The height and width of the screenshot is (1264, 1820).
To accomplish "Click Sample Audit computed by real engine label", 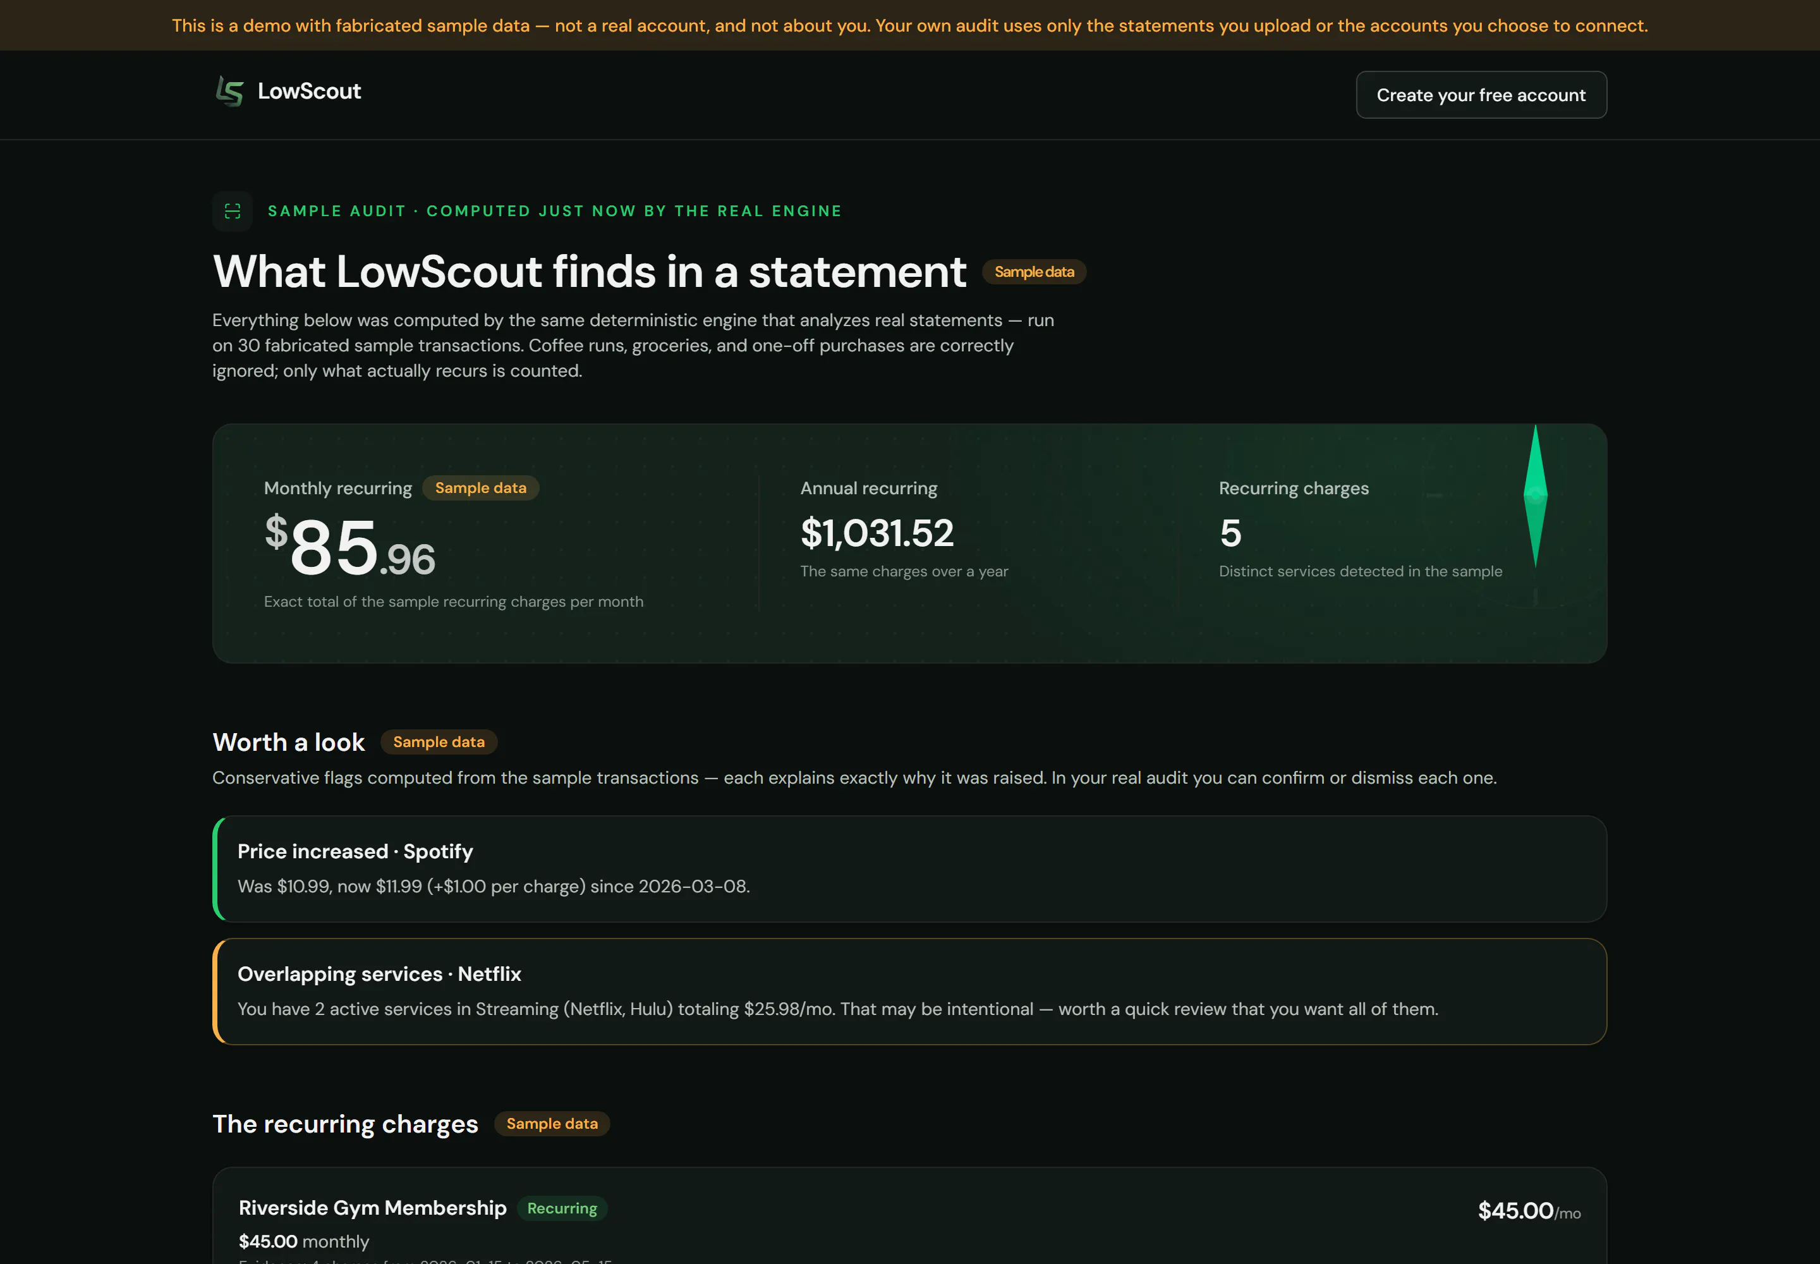I will coord(554,210).
